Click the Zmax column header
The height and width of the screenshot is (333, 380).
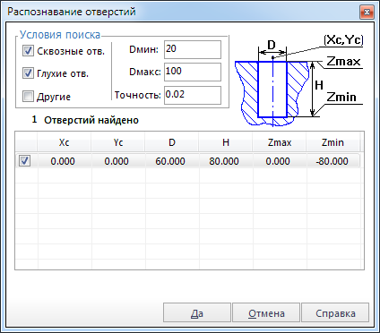(x=280, y=142)
